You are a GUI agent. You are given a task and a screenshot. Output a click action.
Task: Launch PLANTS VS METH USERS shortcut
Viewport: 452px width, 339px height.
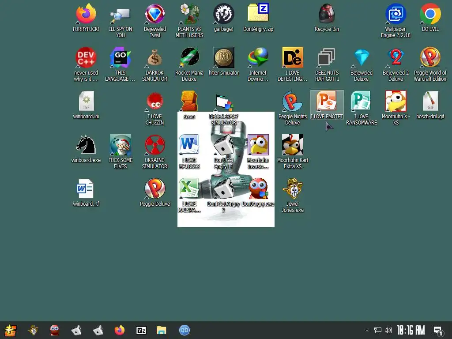point(189,21)
